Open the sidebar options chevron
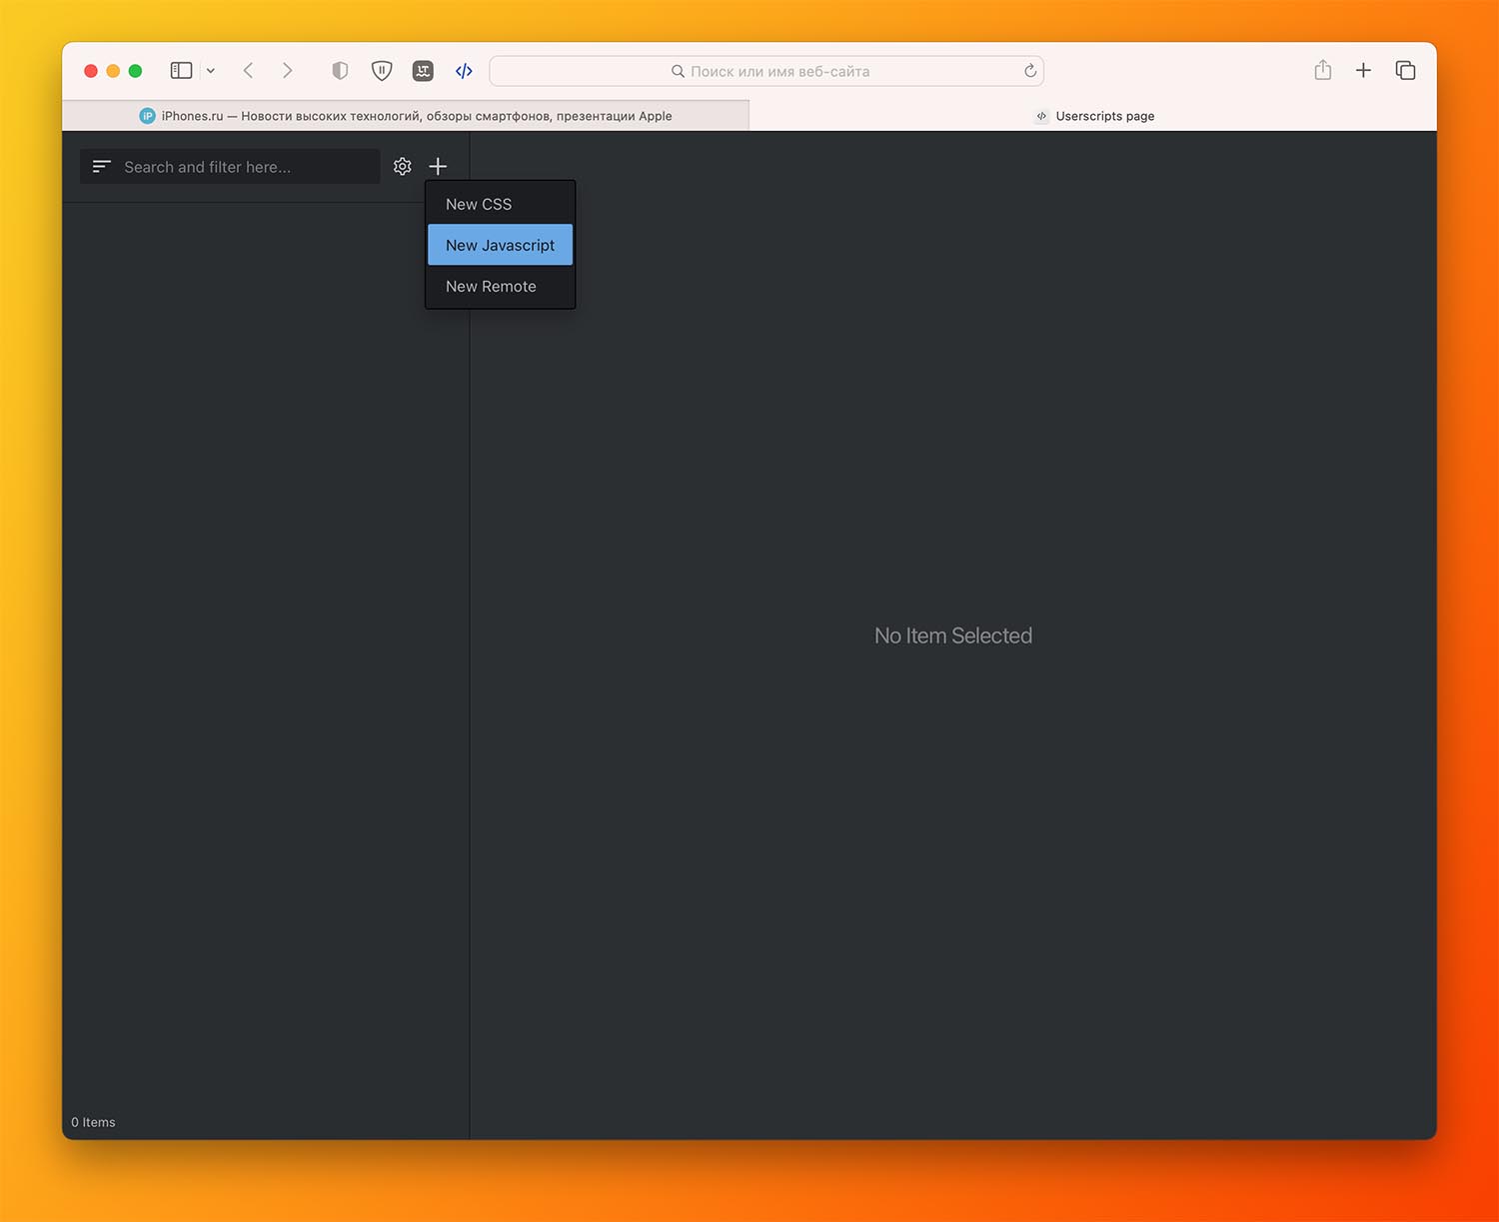The height and width of the screenshot is (1222, 1499). point(211,71)
